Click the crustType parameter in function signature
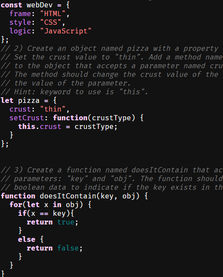Image resolution: width=223 pixels, height=277 pixels. [111, 118]
